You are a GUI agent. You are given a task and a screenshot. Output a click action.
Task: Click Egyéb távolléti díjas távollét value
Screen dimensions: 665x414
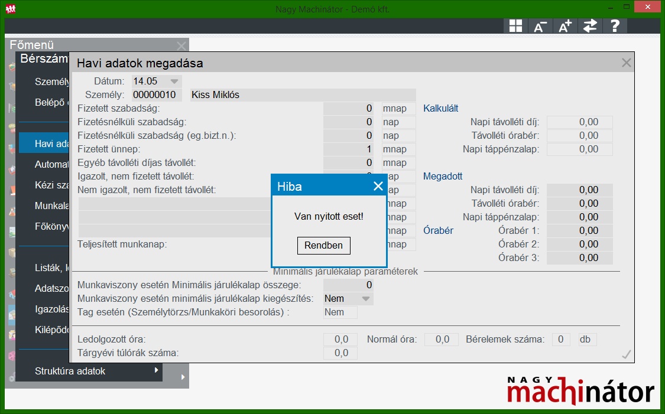click(348, 163)
